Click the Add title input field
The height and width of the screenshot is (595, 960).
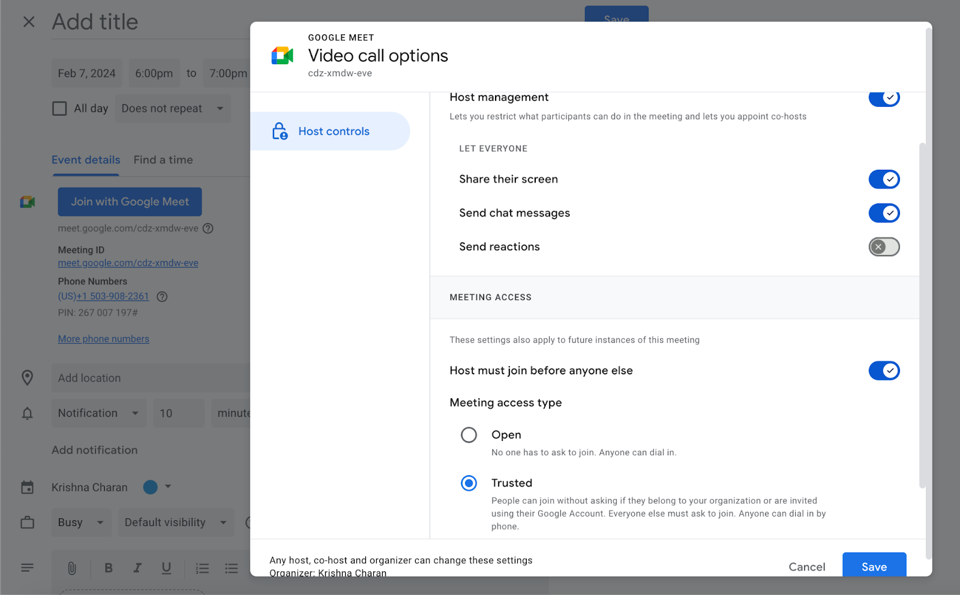[150, 22]
